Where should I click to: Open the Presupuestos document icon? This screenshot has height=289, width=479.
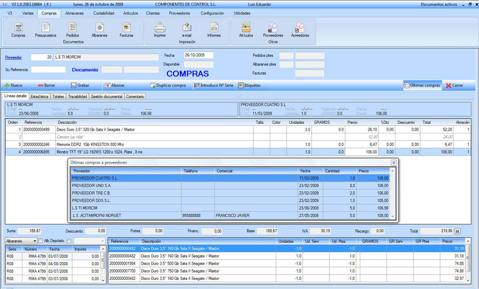click(x=46, y=30)
